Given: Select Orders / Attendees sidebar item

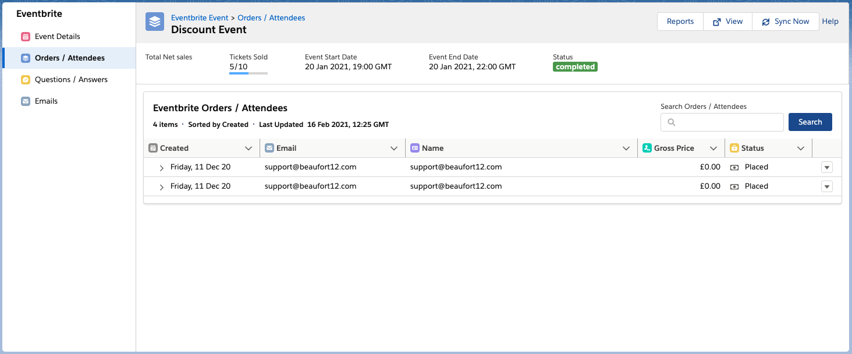Looking at the screenshot, I should (x=69, y=58).
